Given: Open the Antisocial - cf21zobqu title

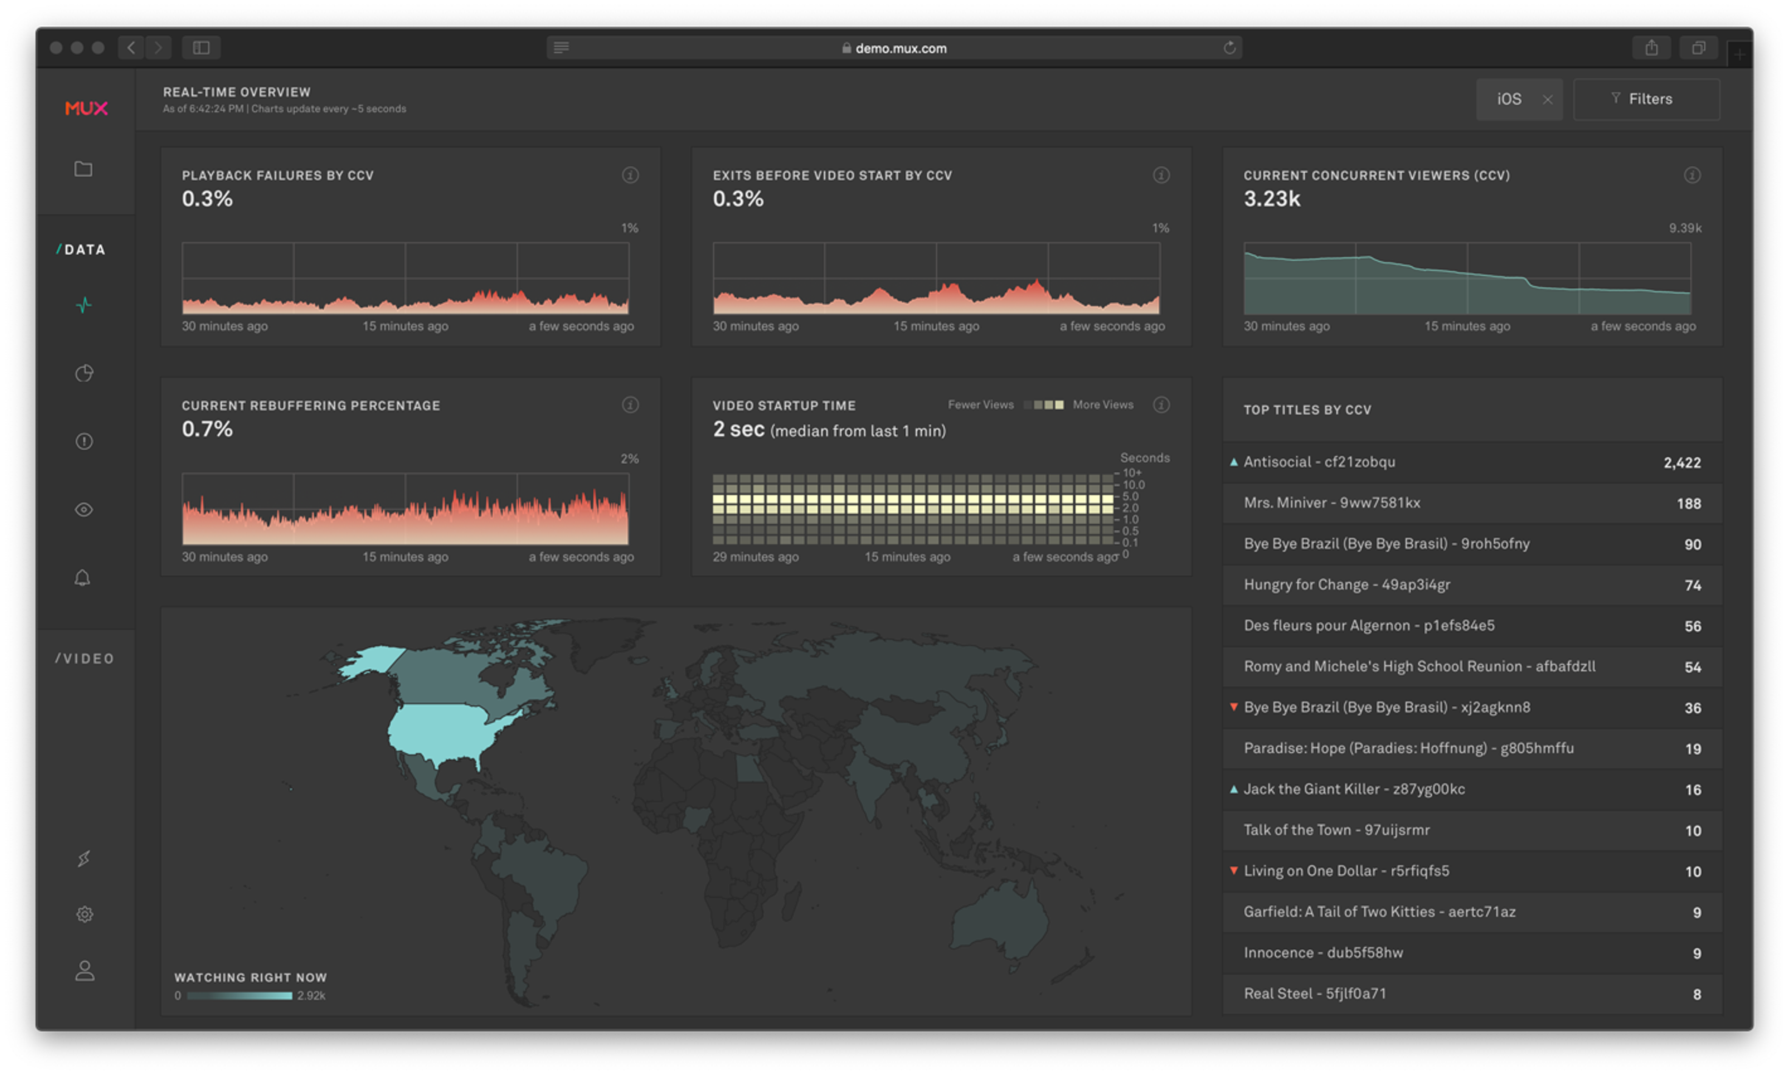Looking at the screenshot, I should pos(1319,462).
